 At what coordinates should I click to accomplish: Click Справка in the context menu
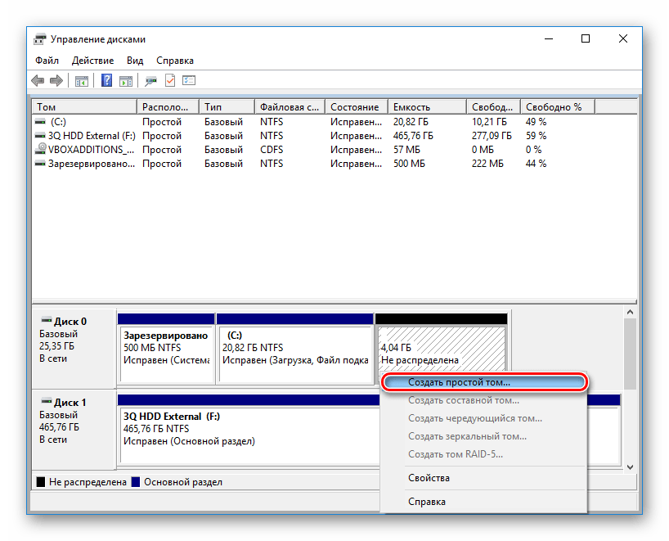427,502
